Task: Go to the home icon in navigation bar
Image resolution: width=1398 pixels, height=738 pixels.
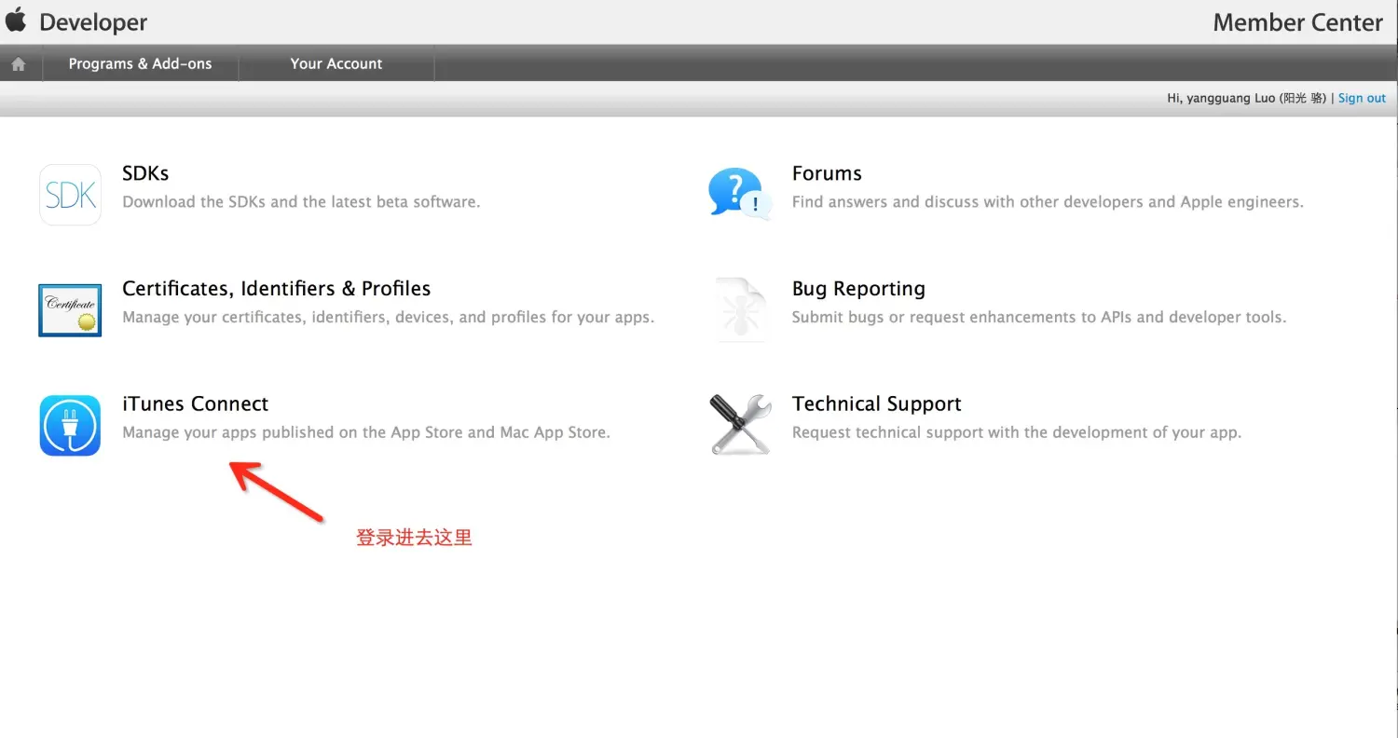Action: (x=19, y=64)
